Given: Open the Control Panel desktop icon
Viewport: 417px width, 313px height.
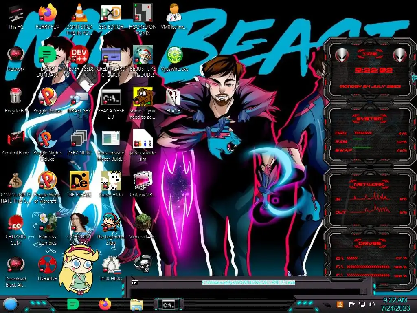Looking at the screenshot, I should [x=16, y=143].
